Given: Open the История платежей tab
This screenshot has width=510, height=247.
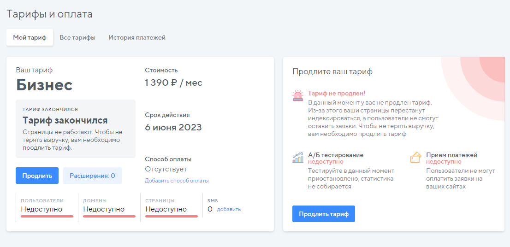Looking at the screenshot, I should coord(137,37).
